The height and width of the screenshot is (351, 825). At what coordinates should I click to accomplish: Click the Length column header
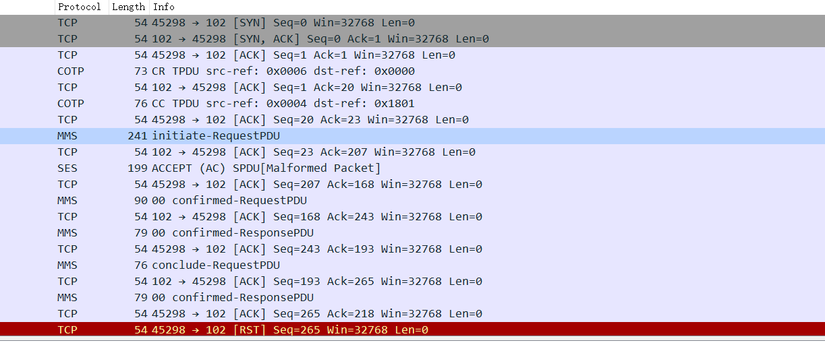[x=128, y=7]
